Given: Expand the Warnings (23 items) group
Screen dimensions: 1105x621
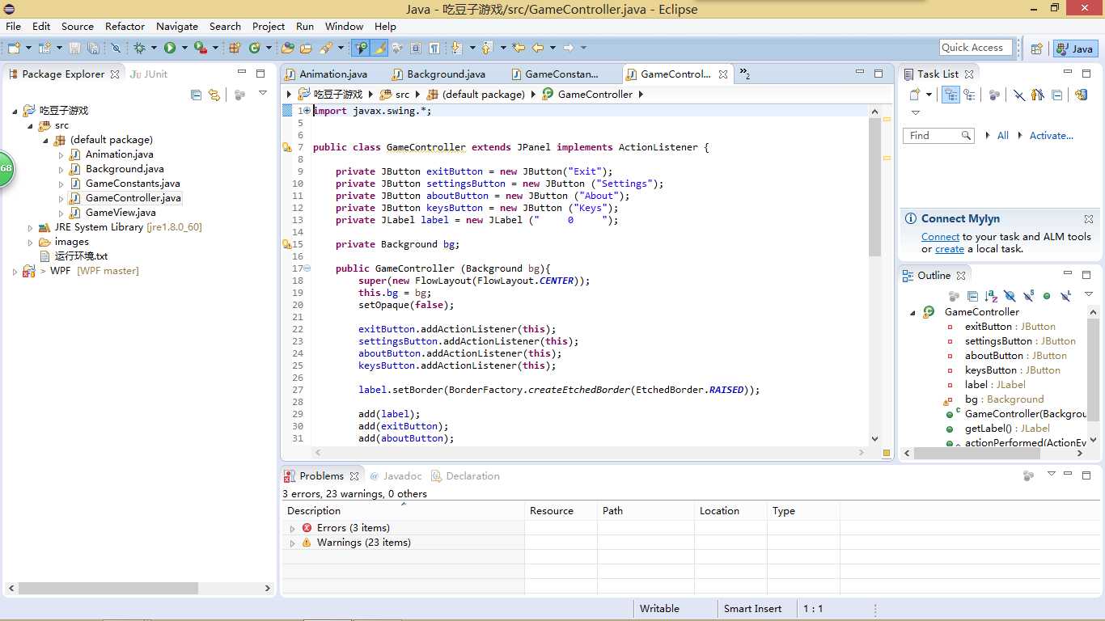Looking at the screenshot, I should (293, 543).
